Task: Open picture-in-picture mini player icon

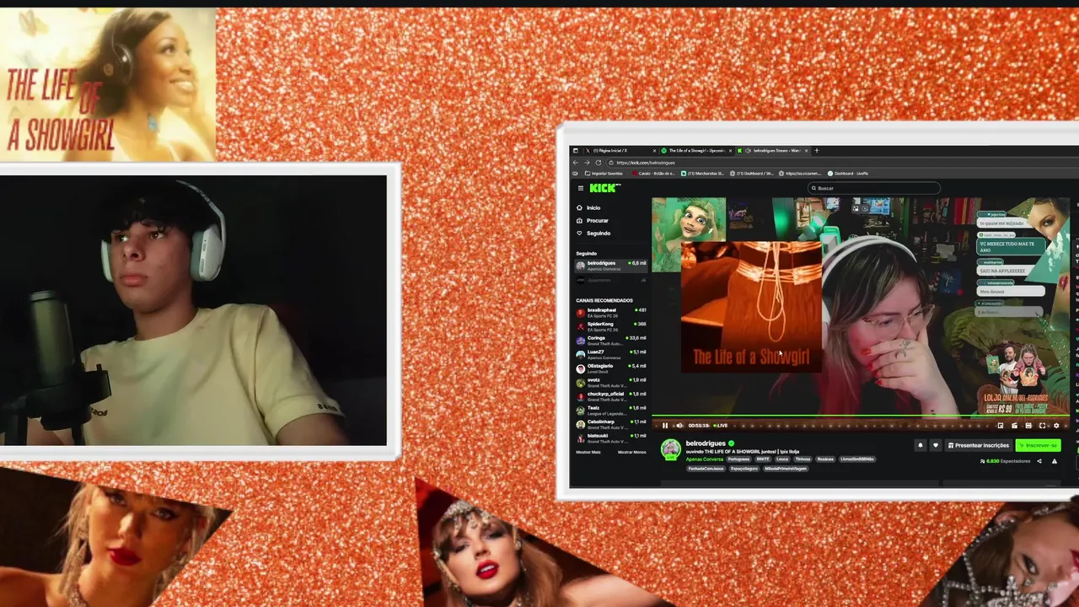Action: pos(1001,426)
